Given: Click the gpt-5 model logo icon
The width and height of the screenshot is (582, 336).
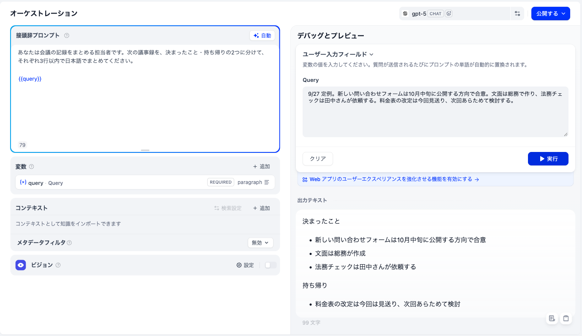Looking at the screenshot, I should pos(405,14).
